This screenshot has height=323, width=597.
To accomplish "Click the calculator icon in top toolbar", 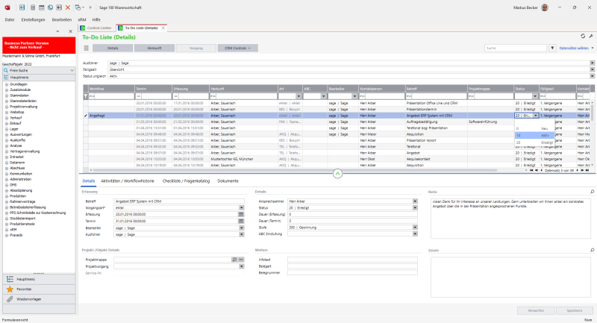I will pos(33,7).
